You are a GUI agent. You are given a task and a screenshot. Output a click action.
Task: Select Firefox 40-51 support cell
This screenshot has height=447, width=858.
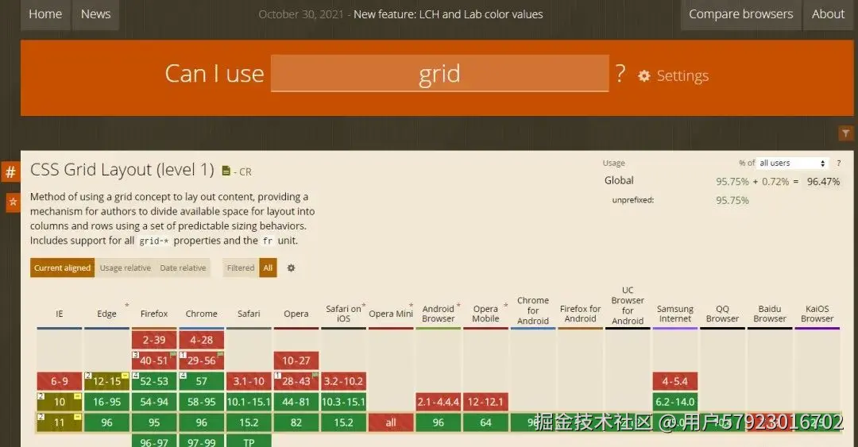point(154,360)
